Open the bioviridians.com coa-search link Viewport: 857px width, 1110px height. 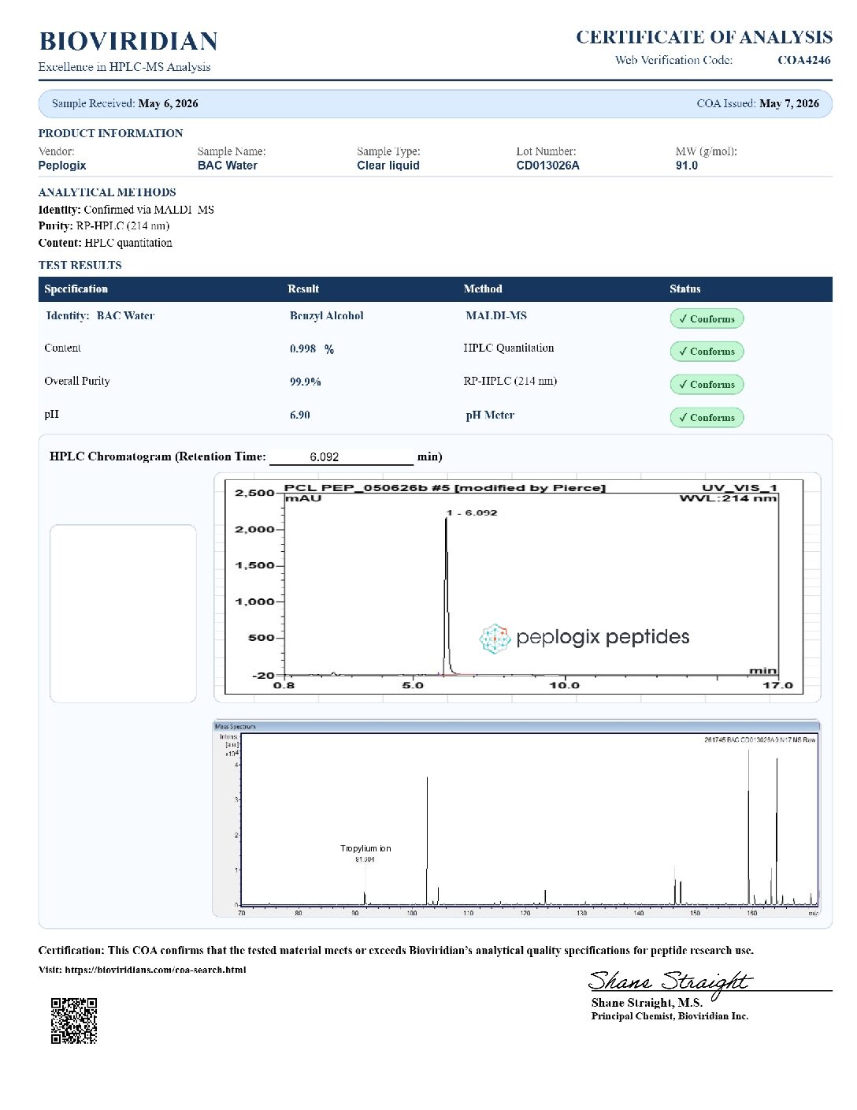pos(155,970)
